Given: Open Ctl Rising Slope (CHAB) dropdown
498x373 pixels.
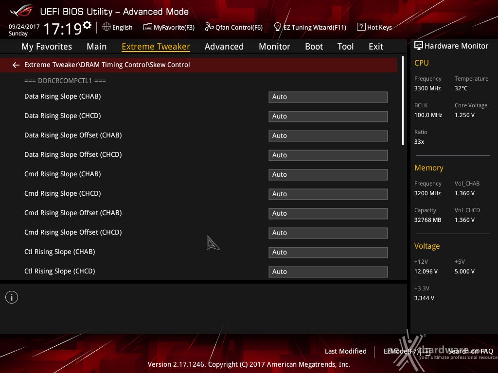Looking at the screenshot, I should (328, 253).
